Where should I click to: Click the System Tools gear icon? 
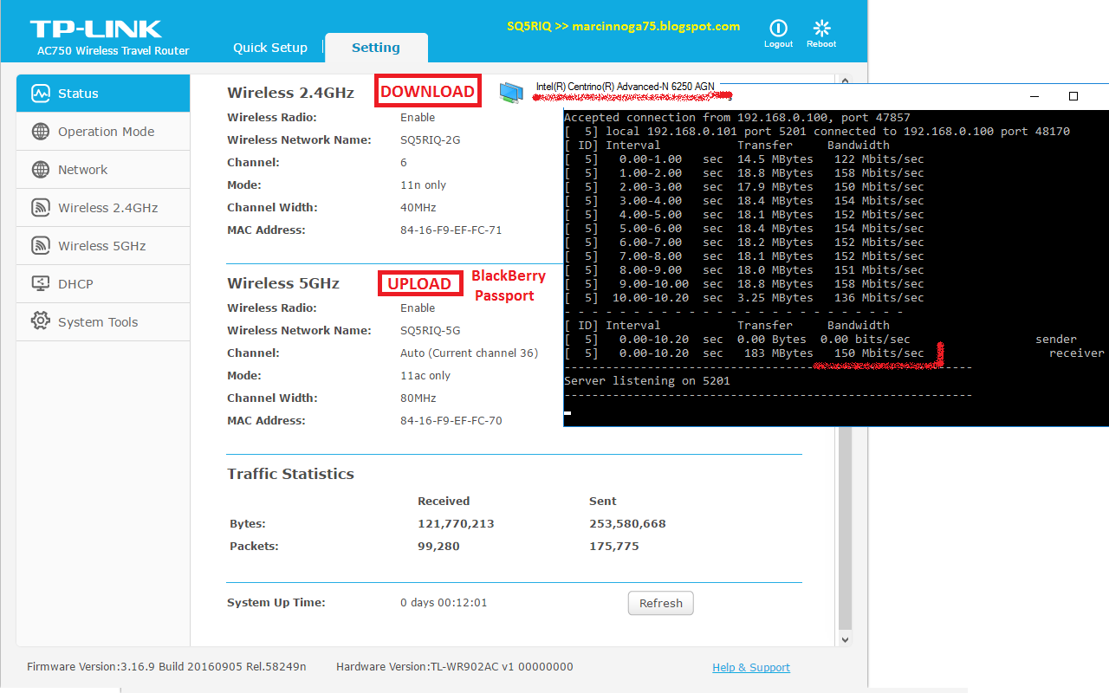click(41, 321)
